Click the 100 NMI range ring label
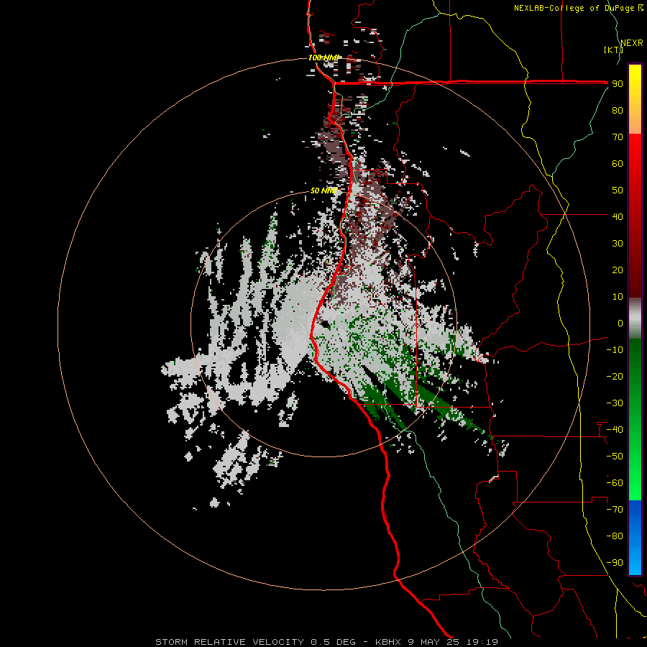The image size is (647, 647). point(323,58)
